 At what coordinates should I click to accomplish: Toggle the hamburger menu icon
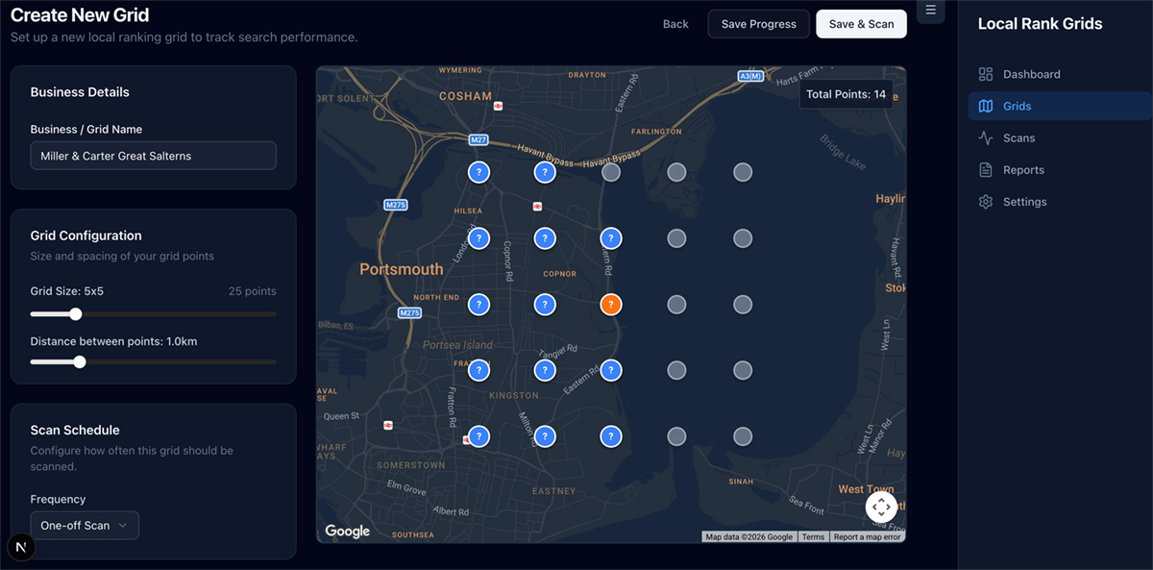930,11
